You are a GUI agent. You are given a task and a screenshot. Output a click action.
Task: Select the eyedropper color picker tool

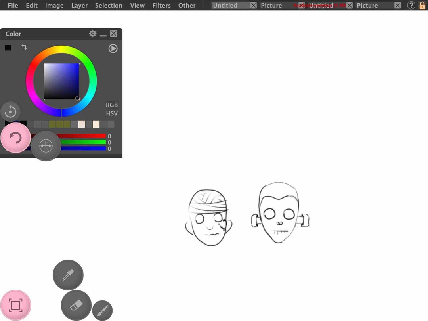click(68, 275)
